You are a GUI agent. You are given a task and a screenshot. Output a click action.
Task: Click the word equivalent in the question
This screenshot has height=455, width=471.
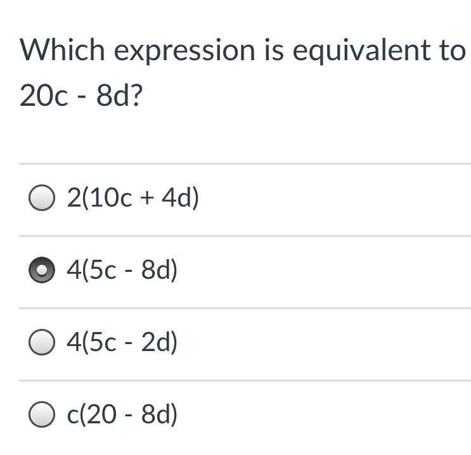pyautogui.click(x=362, y=51)
